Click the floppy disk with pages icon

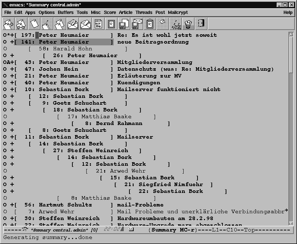coord(124,24)
